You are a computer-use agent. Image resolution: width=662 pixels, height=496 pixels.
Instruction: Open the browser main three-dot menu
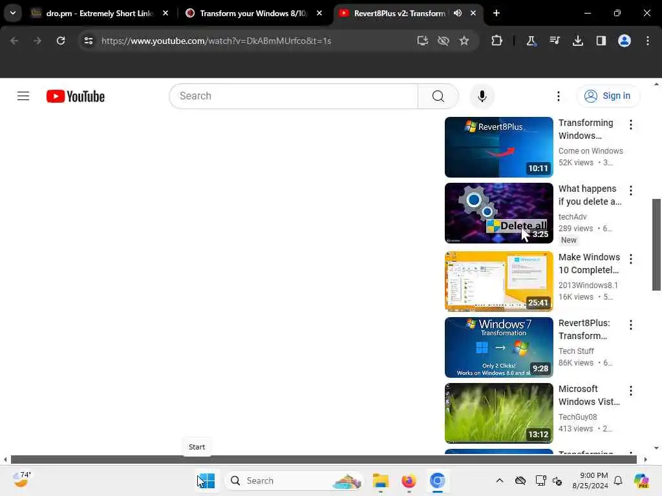[x=648, y=41]
